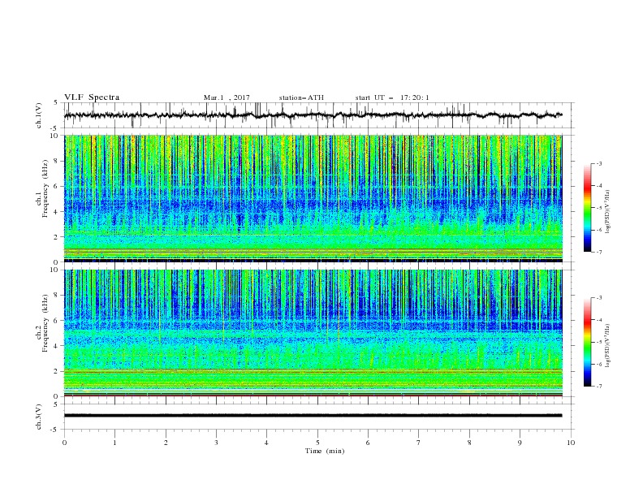The image size is (643, 497).
Task: Click time axis tick label '3'
Action: (x=216, y=443)
